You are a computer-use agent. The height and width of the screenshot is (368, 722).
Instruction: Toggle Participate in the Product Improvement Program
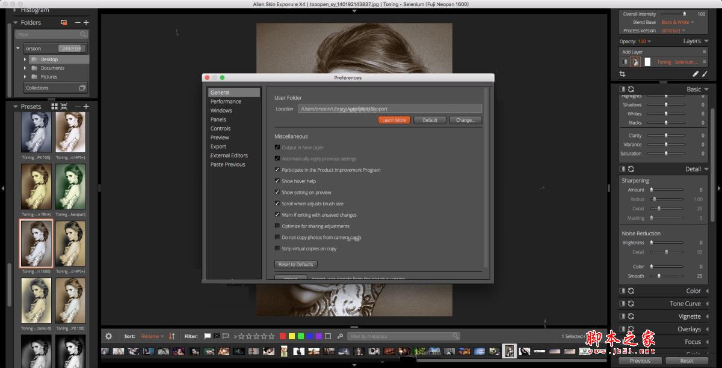pyautogui.click(x=277, y=170)
